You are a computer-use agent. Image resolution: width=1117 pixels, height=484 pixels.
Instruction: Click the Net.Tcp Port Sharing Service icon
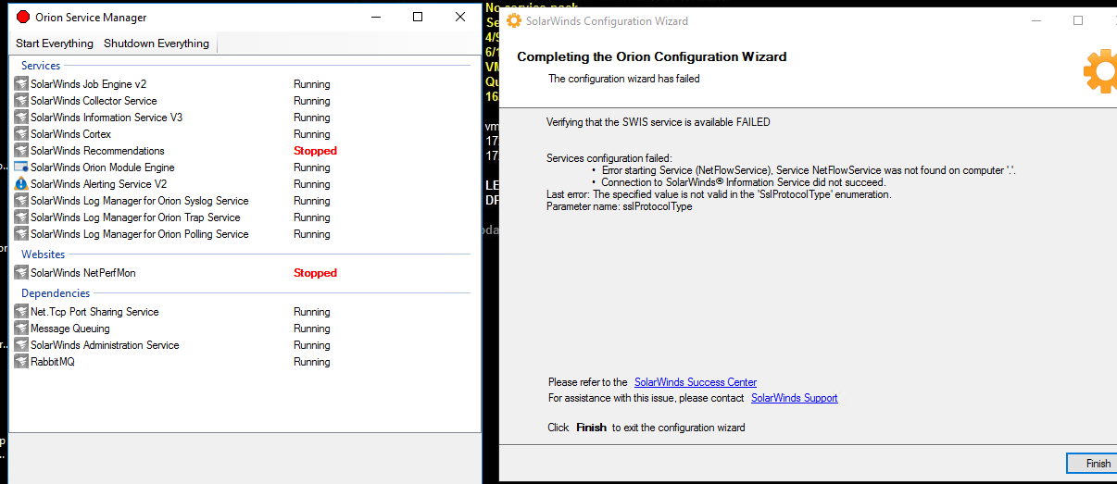pos(22,312)
